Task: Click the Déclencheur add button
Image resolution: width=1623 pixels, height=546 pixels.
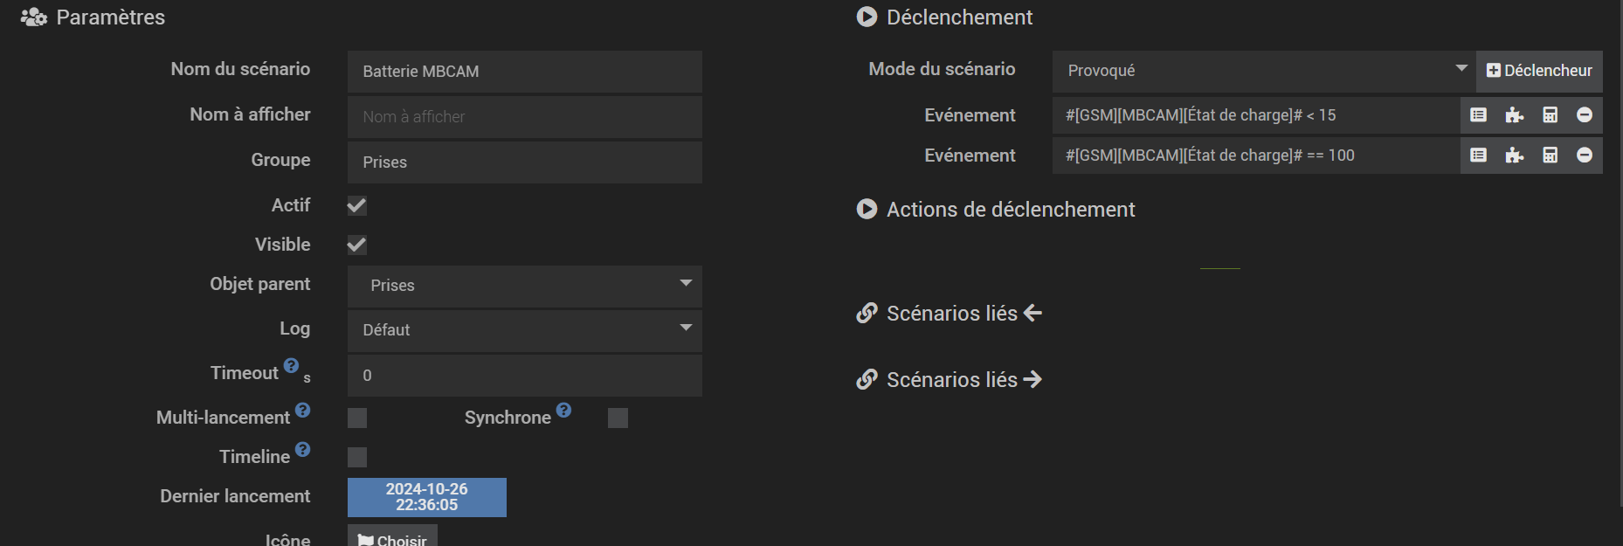Action: point(1539,71)
